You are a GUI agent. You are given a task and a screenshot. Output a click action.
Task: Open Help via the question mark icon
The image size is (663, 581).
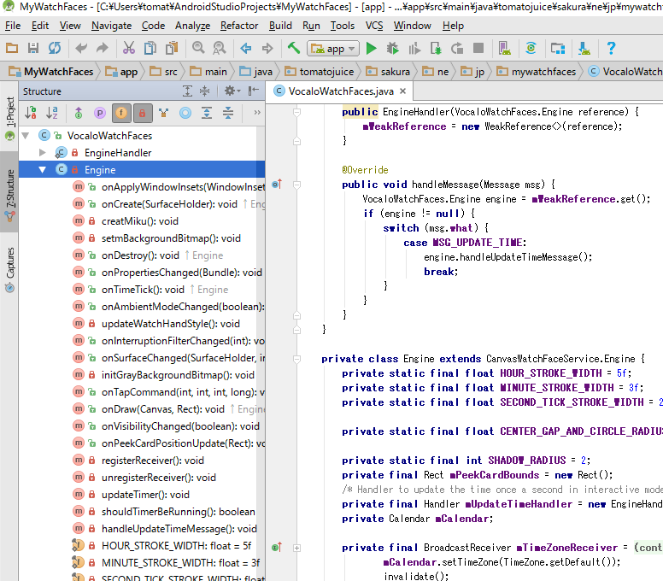coord(612,48)
